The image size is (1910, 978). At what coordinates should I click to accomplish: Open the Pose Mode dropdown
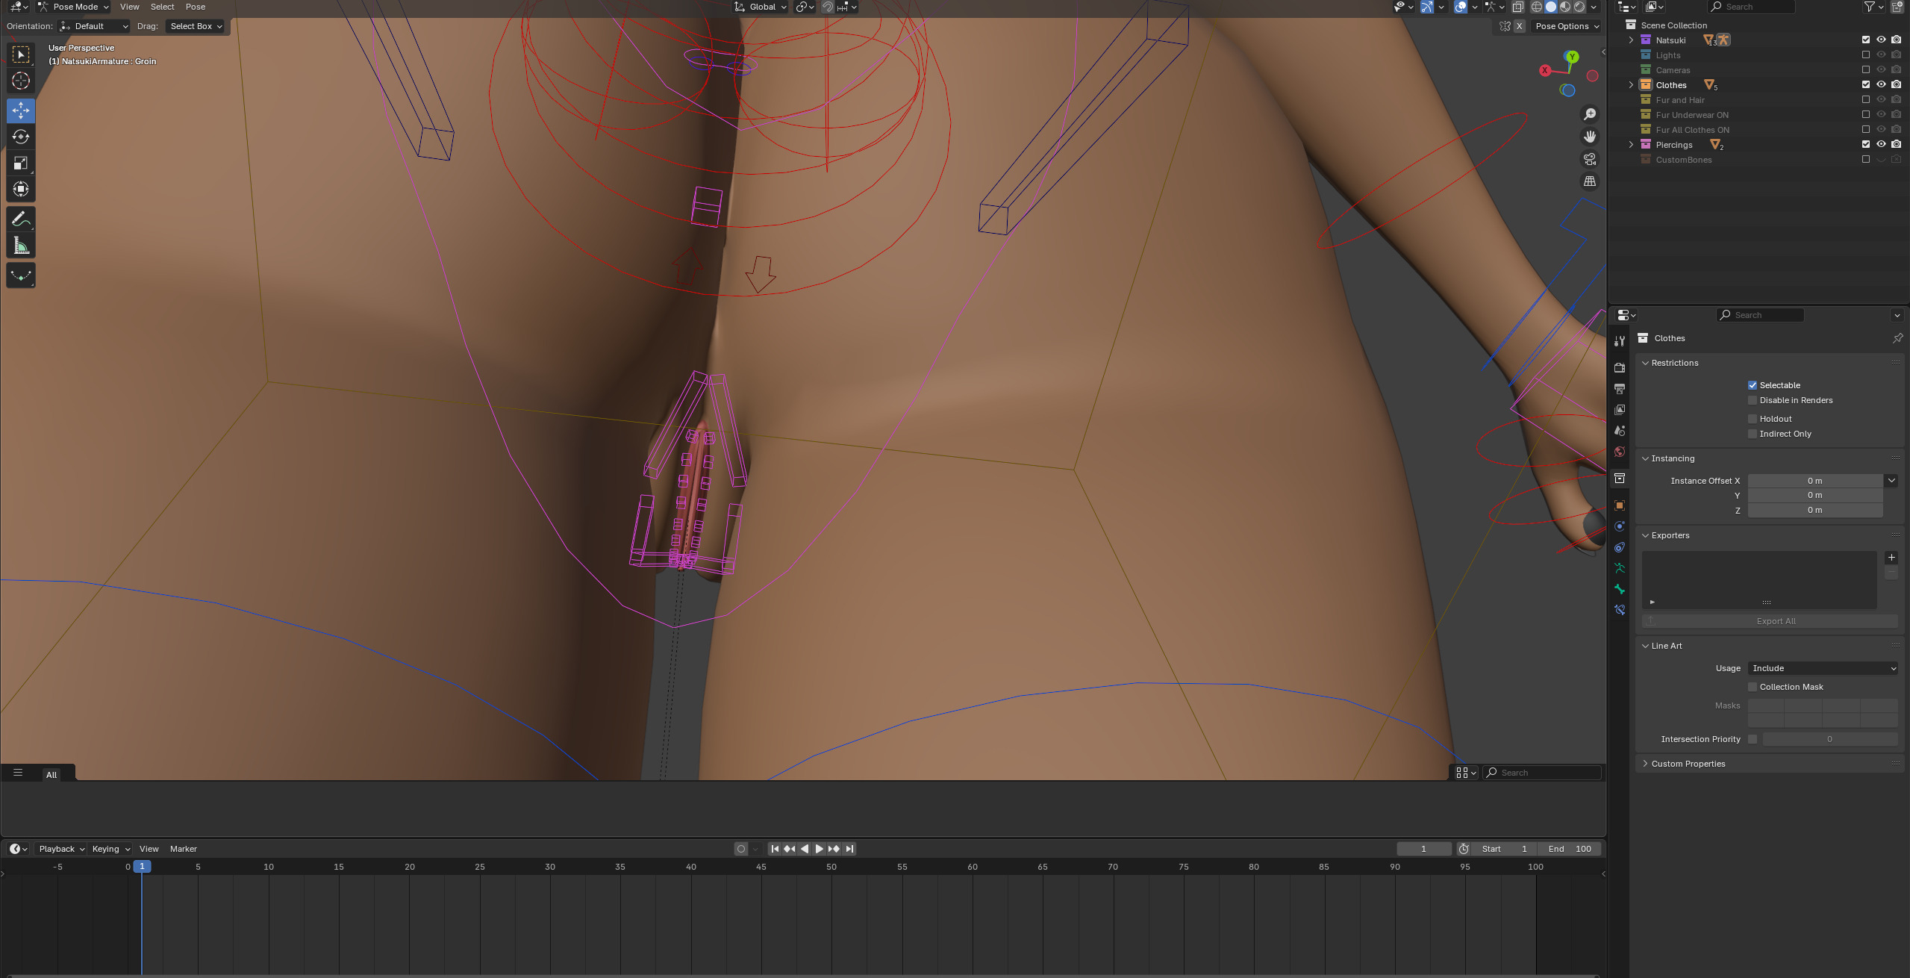[x=73, y=7]
